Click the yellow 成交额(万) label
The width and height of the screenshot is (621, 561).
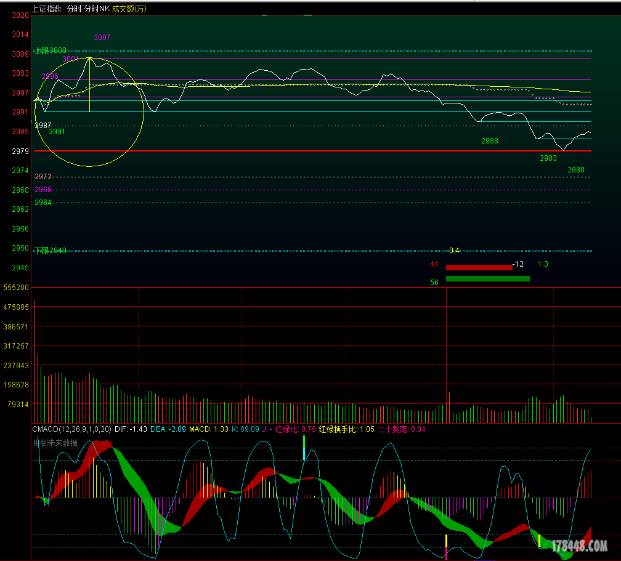coord(129,9)
